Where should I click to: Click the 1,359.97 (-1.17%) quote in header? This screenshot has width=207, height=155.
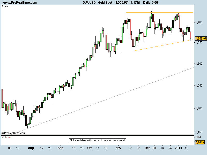pyautogui.click(x=128, y=3)
